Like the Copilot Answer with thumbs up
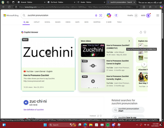This screenshot has height=128, width=164. point(141,32)
